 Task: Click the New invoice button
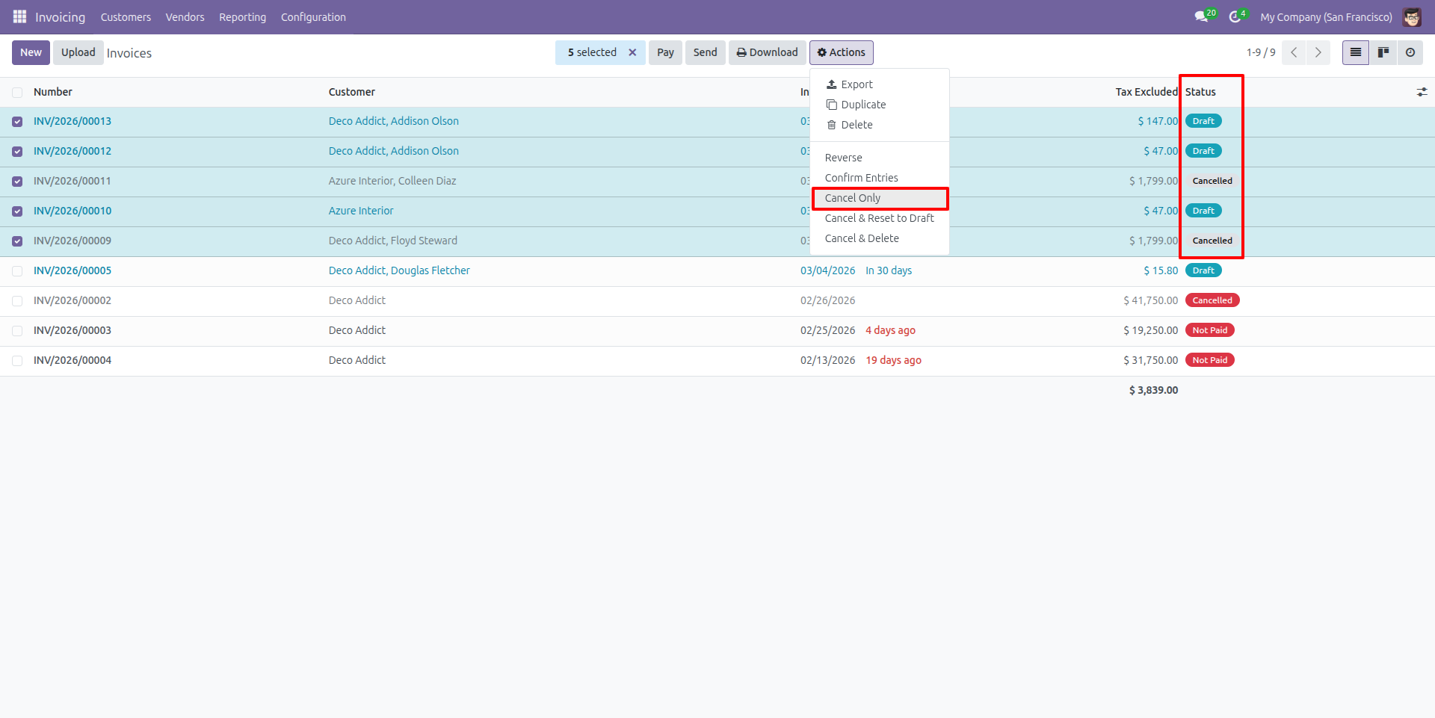tap(31, 52)
